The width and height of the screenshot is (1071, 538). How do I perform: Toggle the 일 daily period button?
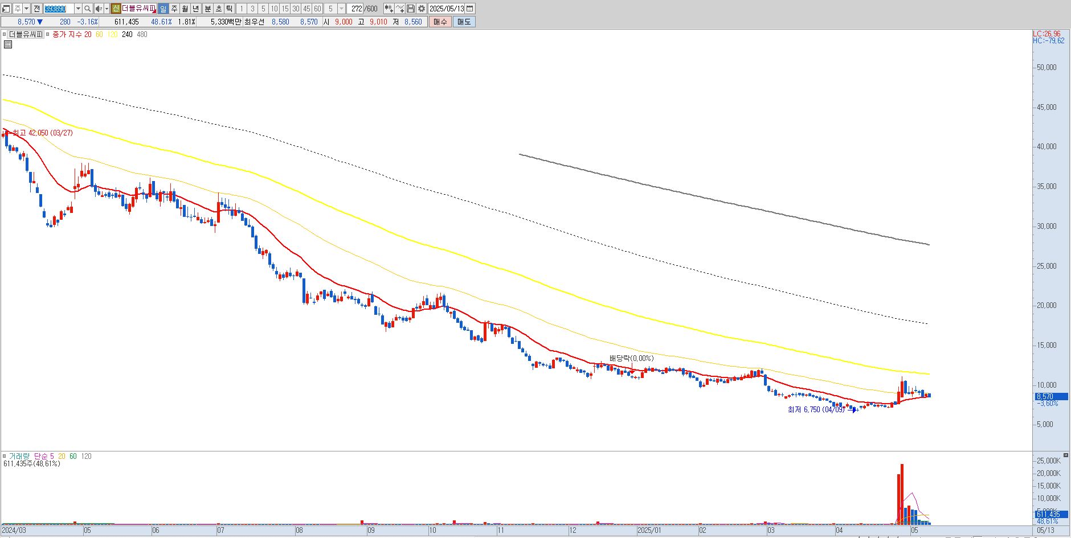(x=163, y=9)
